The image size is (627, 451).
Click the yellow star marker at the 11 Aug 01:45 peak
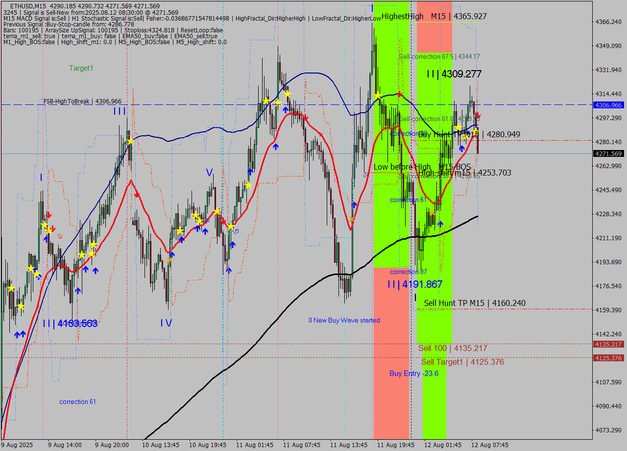pos(287,95)
